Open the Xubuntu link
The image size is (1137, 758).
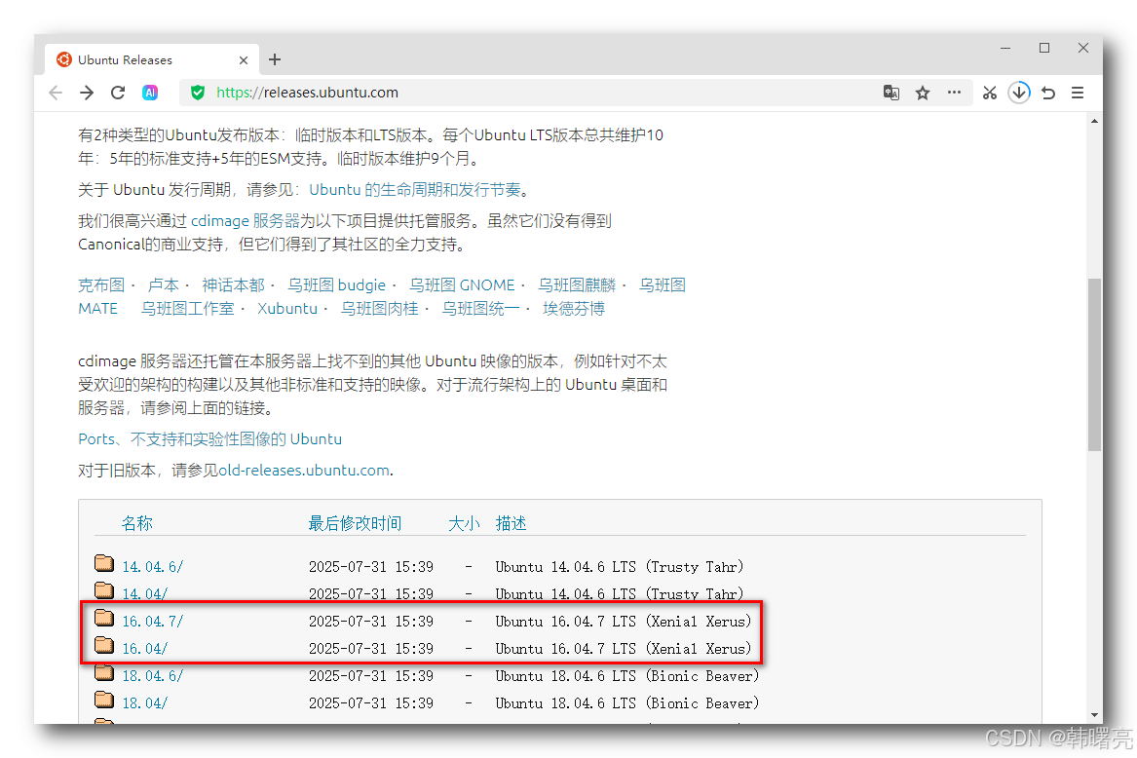tap(287, 309)
